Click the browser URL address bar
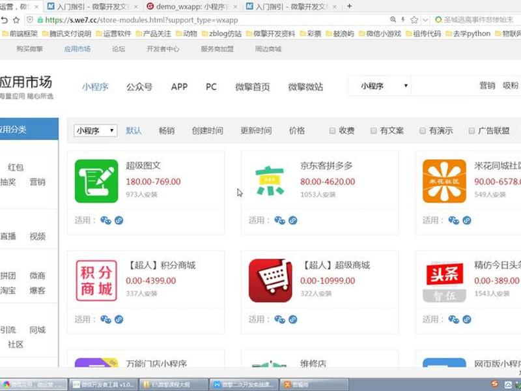 point(213,20)
